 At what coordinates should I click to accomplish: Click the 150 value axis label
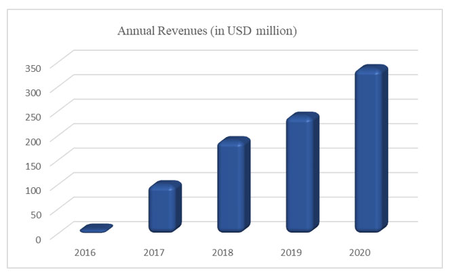click(x=33, y=165)
